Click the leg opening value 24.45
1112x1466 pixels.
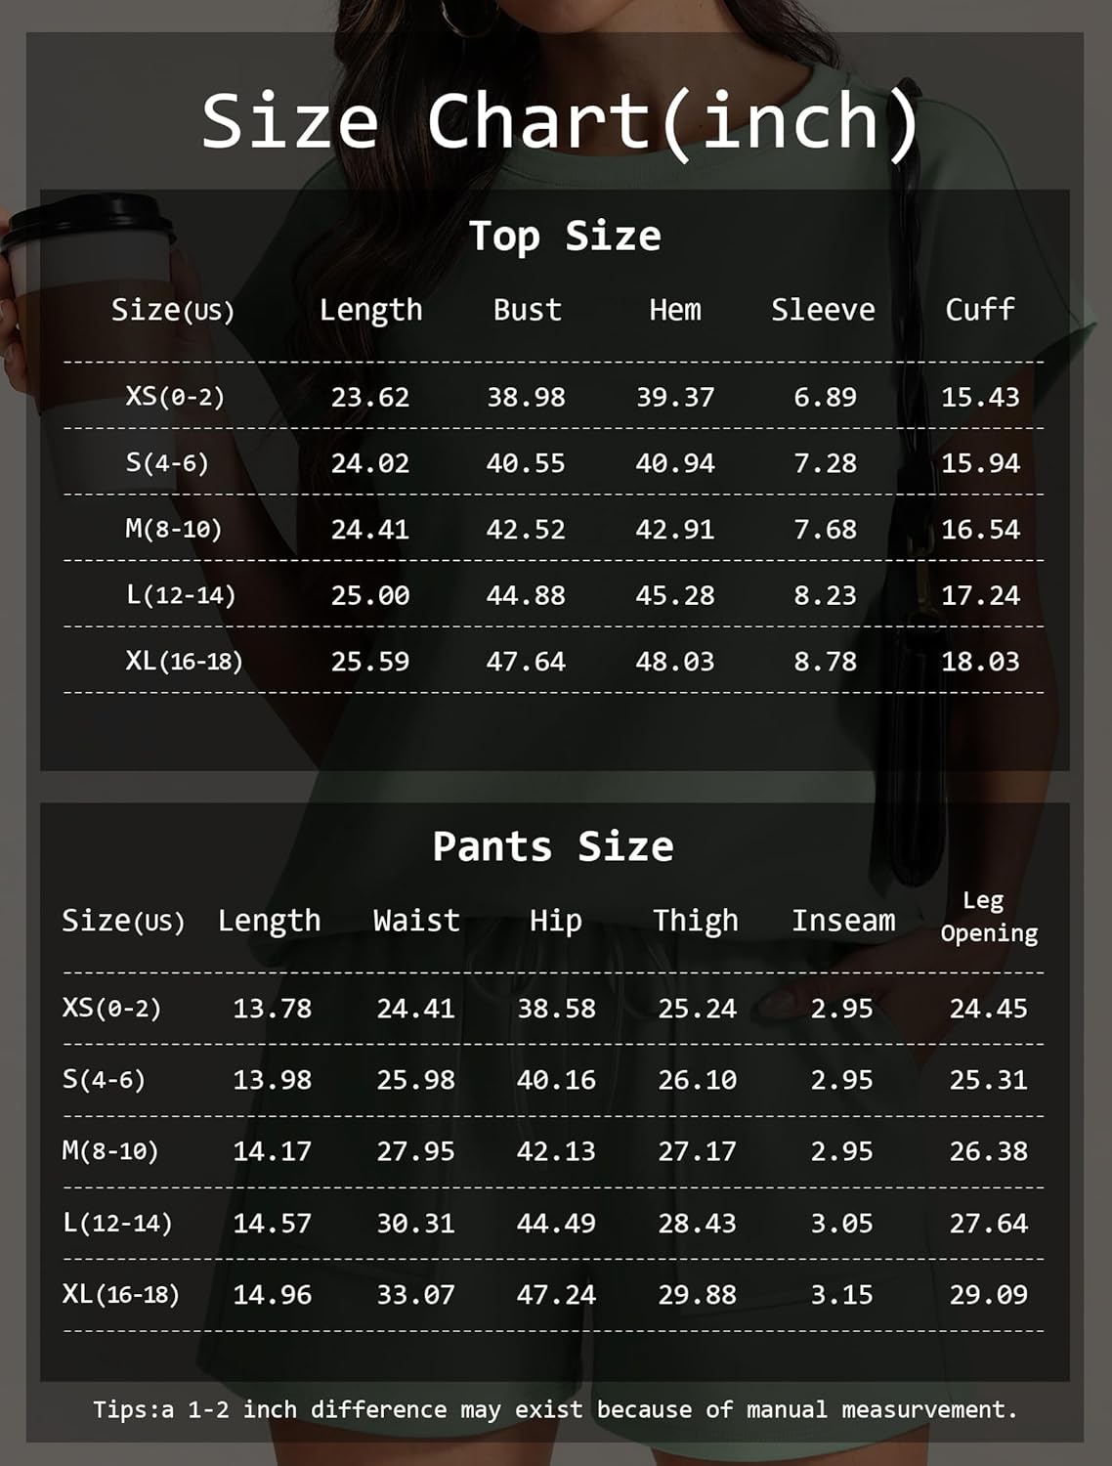[x=988, y=1009]
